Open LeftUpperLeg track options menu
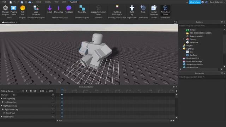The height and width of the screenshot is (127, 226). coord(53,98)
